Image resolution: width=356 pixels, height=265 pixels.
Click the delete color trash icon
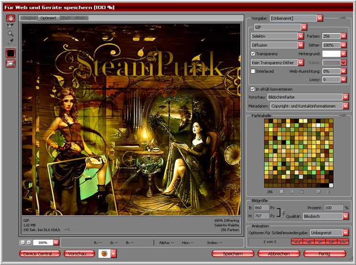click(x=328, y=192)
